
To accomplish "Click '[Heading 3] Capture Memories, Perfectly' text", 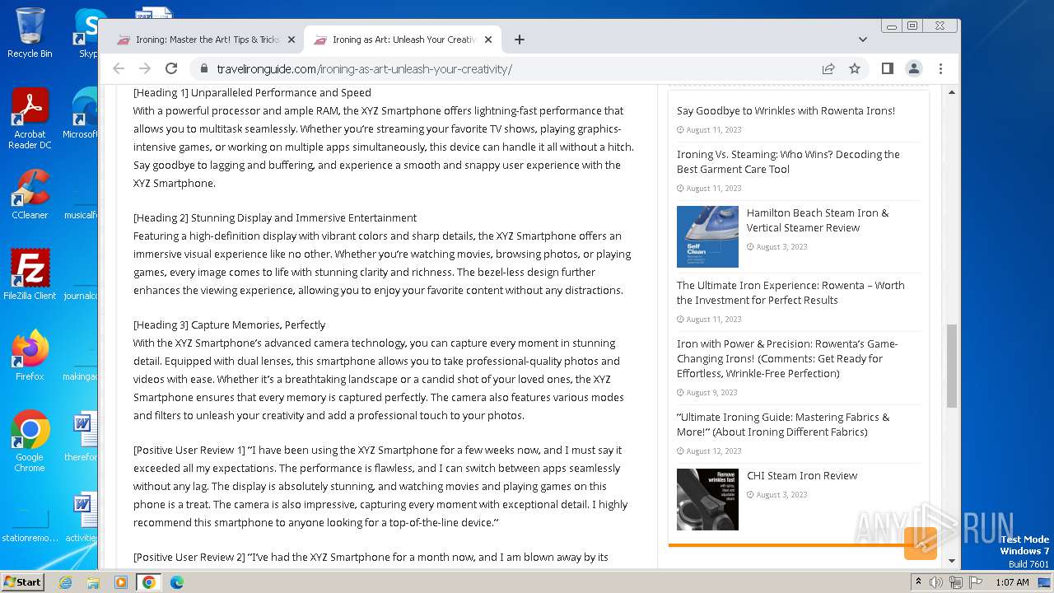I will 229,325.
